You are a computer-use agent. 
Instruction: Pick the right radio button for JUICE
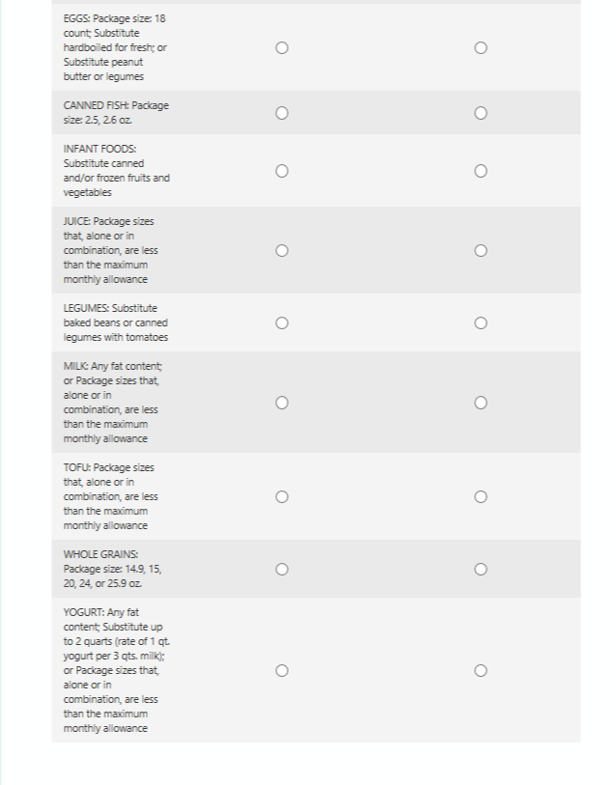click(x=480, y=250)
